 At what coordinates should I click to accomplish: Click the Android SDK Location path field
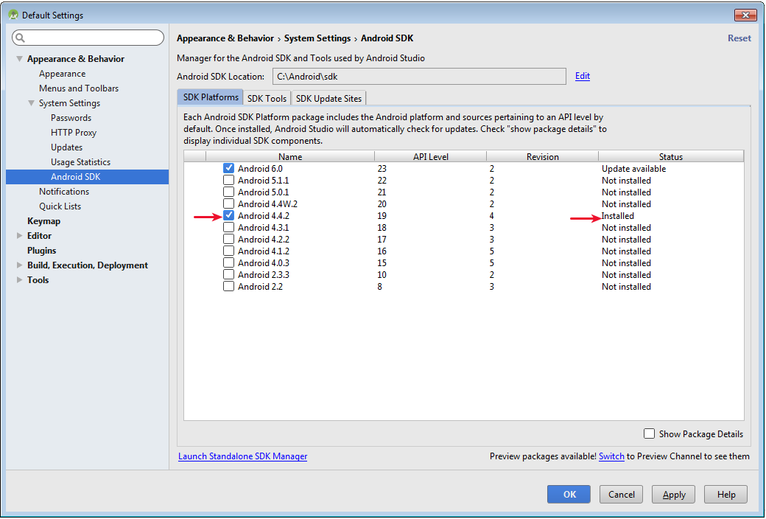(419, 77)
